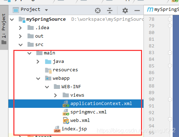
Task: Expand the .idea folder
Action: coord(20,28)
